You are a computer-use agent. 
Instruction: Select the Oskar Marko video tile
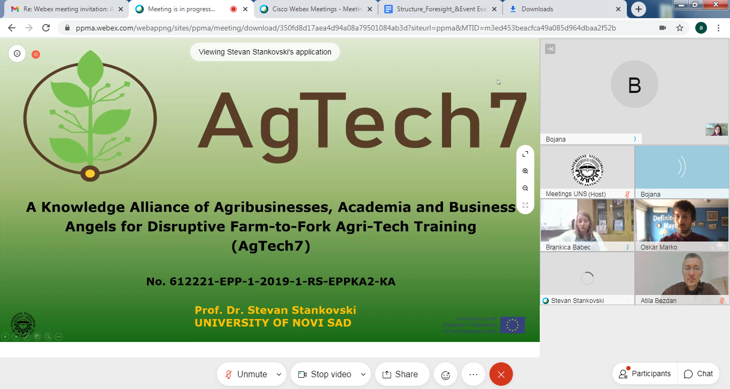click(x=681, y=225)
